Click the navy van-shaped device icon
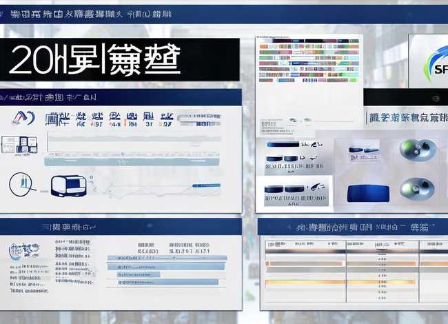This screenshot has height=324, width=448. pos(69,186)
